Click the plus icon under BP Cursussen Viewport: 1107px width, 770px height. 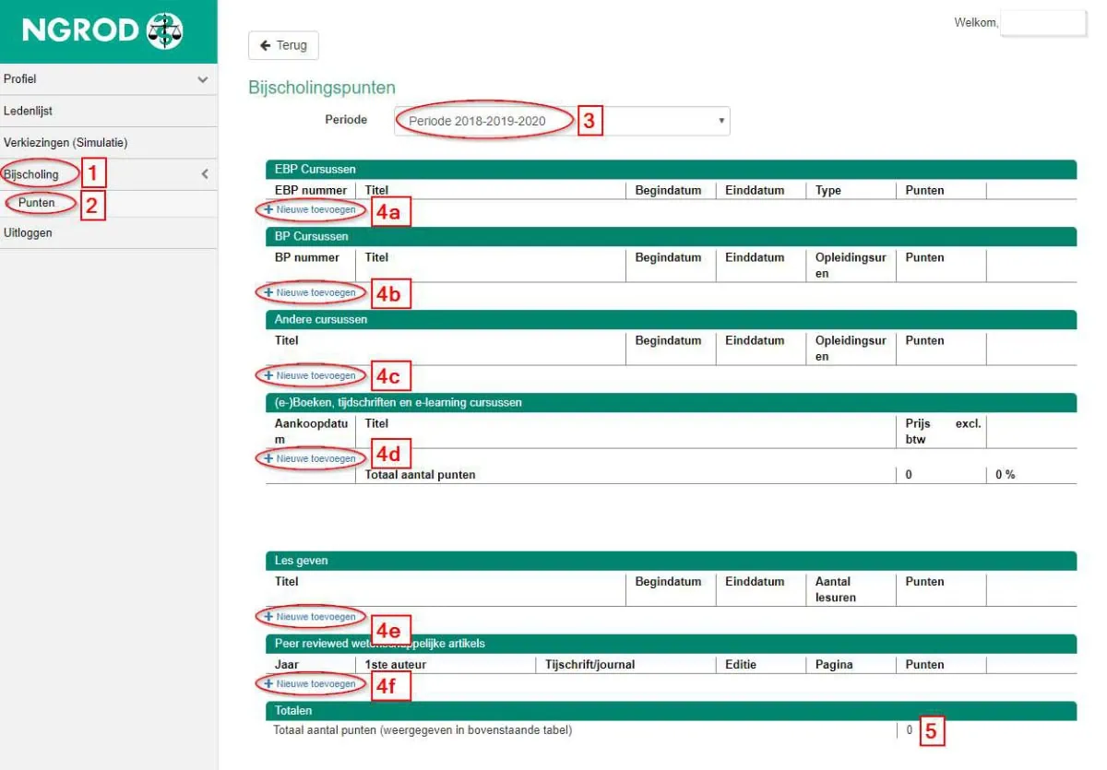pyautogui.click(x=268, y=292)
